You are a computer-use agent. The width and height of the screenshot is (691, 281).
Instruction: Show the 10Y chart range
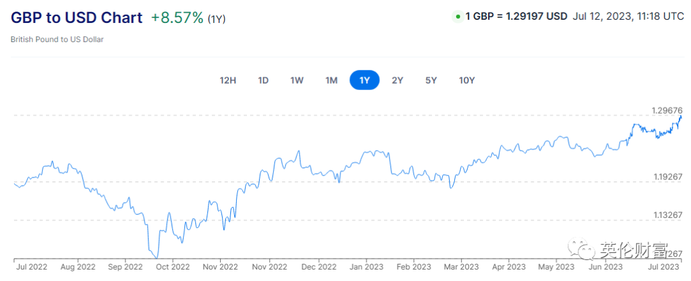[x=467, y=80]
